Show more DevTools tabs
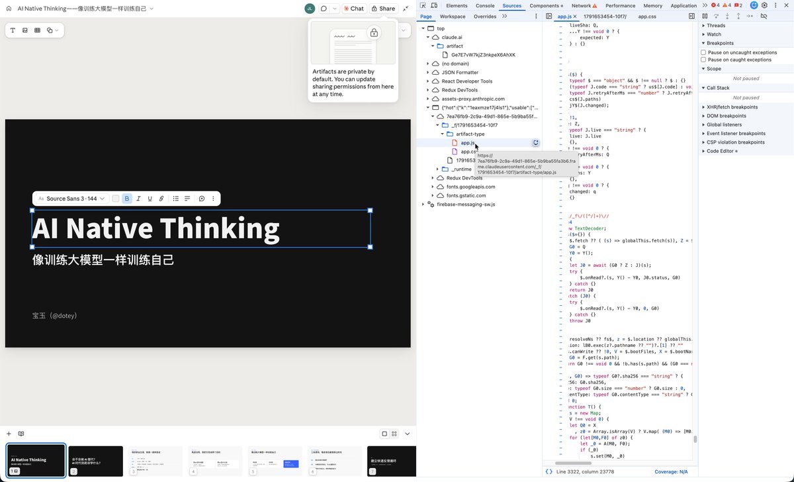This screenshot has height=482, width=794. (x=705, y=5)
